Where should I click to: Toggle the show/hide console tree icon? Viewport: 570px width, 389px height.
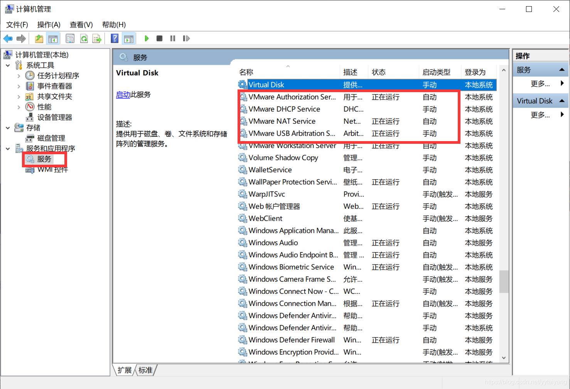click(52, 39)
